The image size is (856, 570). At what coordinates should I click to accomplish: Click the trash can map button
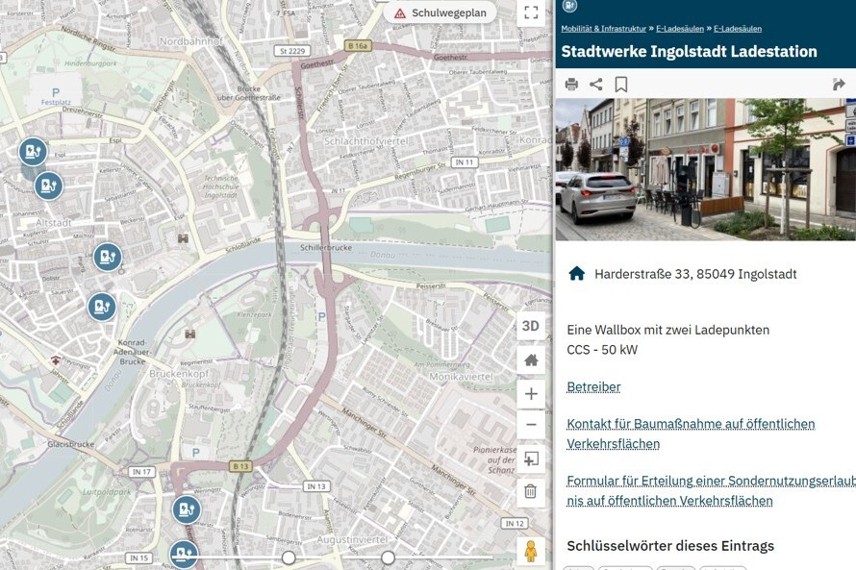531,492
